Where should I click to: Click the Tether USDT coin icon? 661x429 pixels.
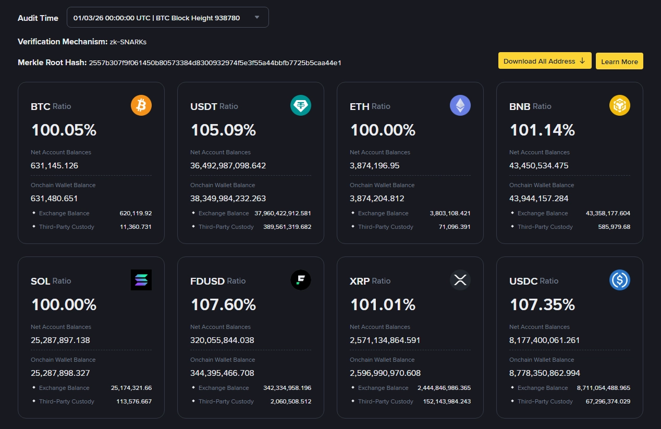[x=300, y=106]
